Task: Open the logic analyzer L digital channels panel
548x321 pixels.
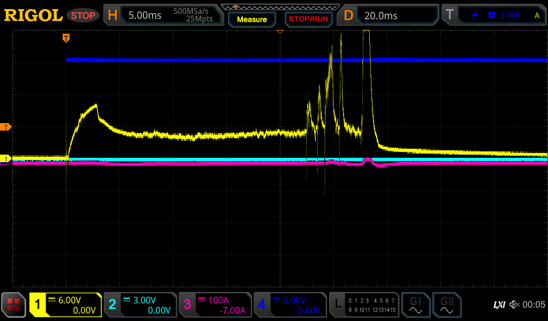Action: pyautogui.click(x=364, y=305)
